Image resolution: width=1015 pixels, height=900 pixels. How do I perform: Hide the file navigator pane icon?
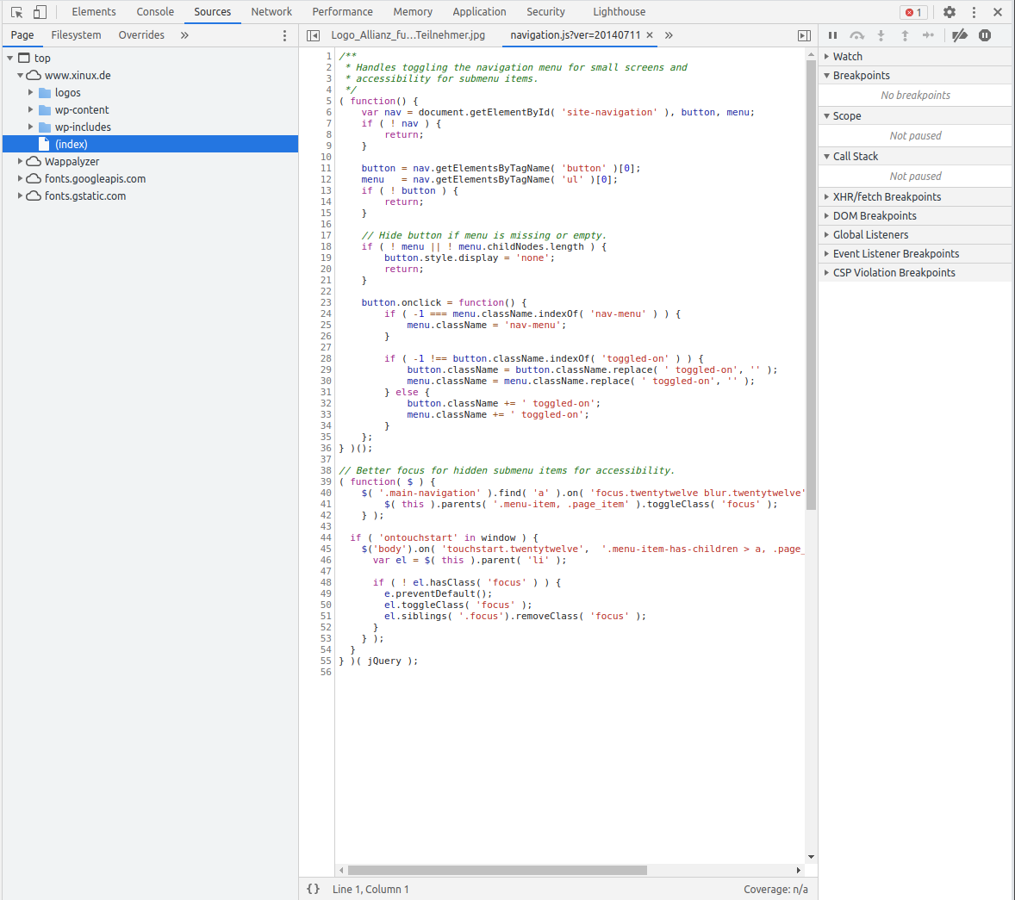314,35
